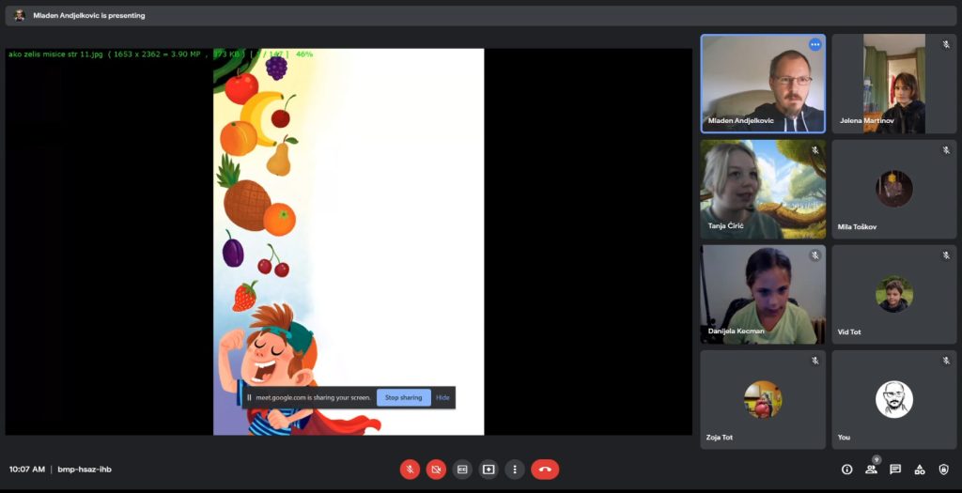This screenshot has width=962, height=493.
Task: Toggle closed captions
Action: (x=462, y=470)
